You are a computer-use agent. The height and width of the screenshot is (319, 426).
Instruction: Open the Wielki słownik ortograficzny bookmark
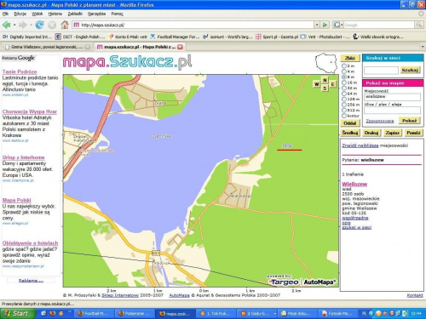click(x=378, y=37)
